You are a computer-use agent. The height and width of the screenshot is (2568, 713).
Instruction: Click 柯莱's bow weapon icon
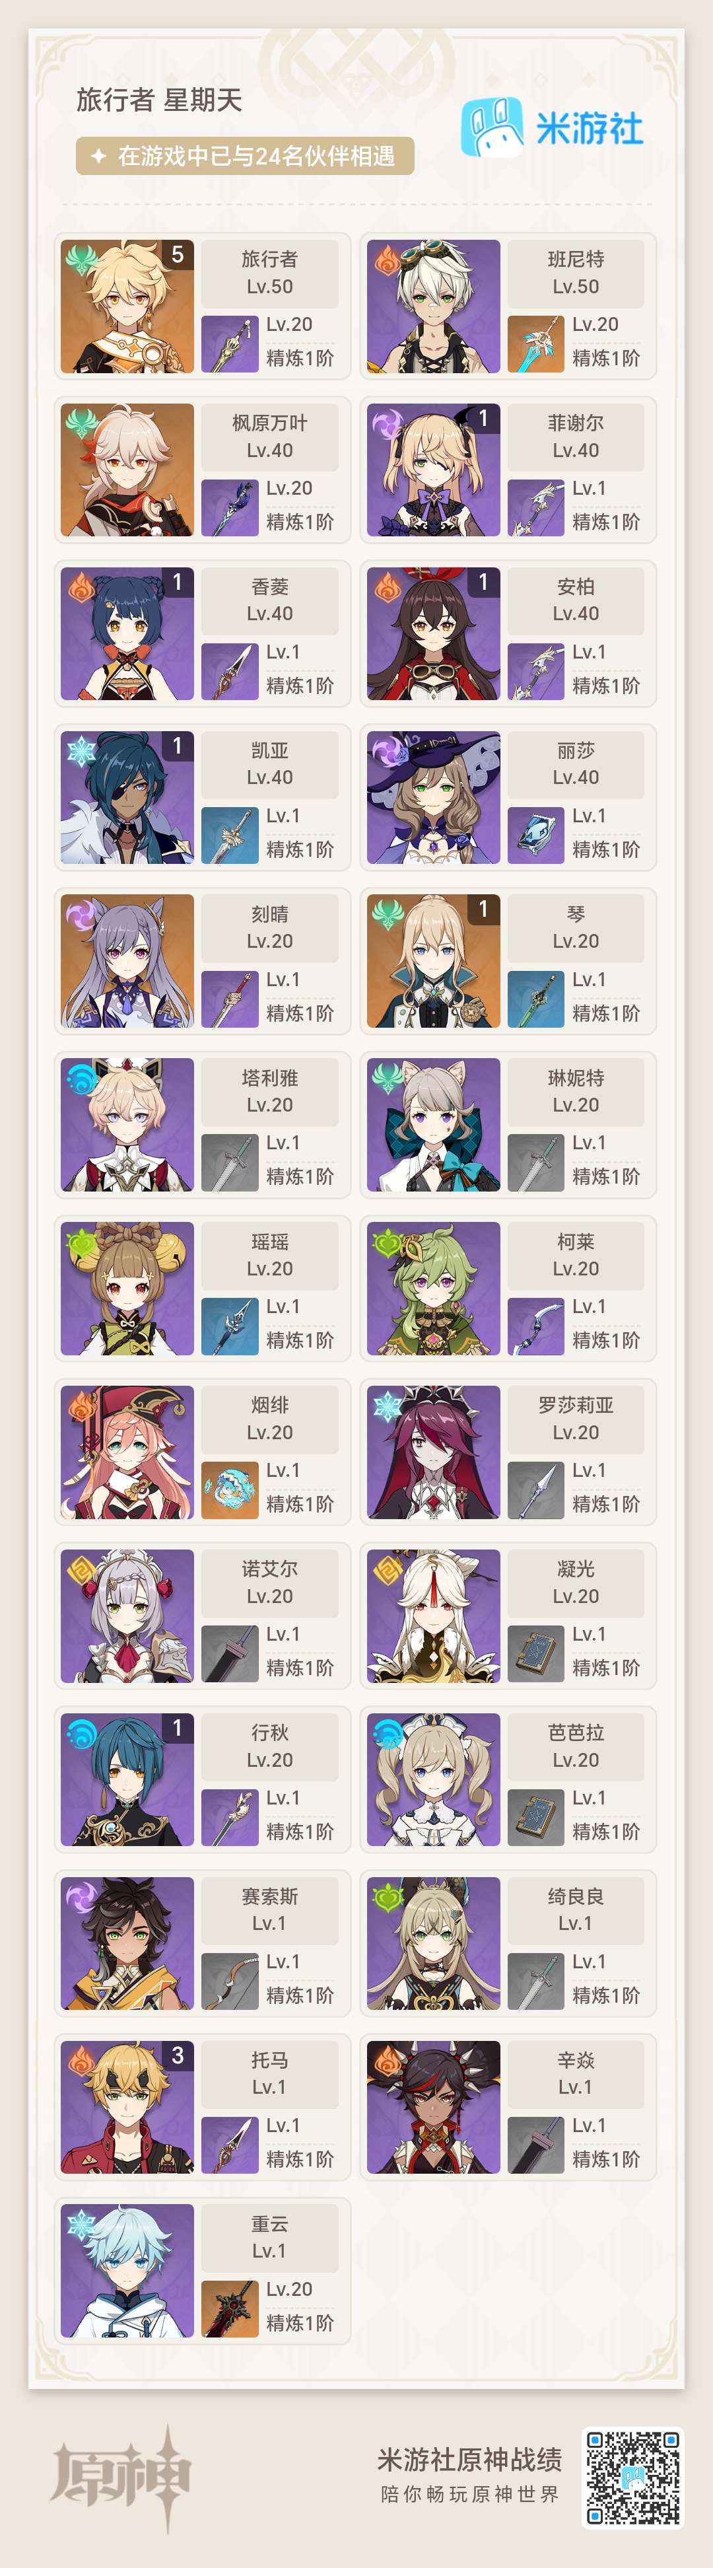[x=536, y=1327]
